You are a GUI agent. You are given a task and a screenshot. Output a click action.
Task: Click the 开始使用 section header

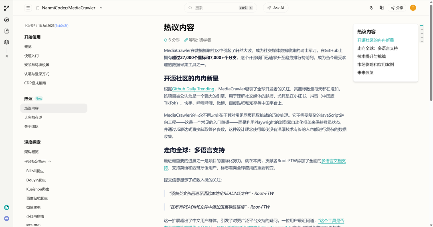click(x=32, y=37)
